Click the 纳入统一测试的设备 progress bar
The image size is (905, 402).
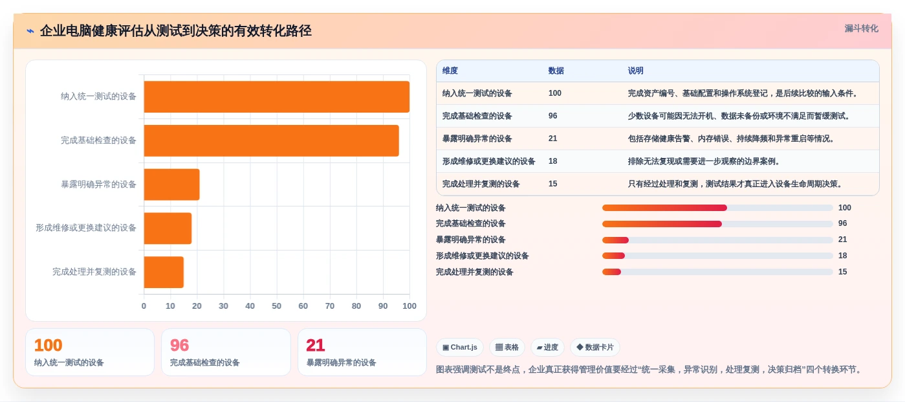717,208
